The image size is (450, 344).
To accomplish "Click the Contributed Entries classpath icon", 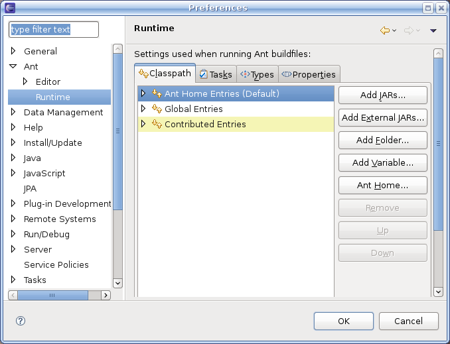I will pos(157,124).
